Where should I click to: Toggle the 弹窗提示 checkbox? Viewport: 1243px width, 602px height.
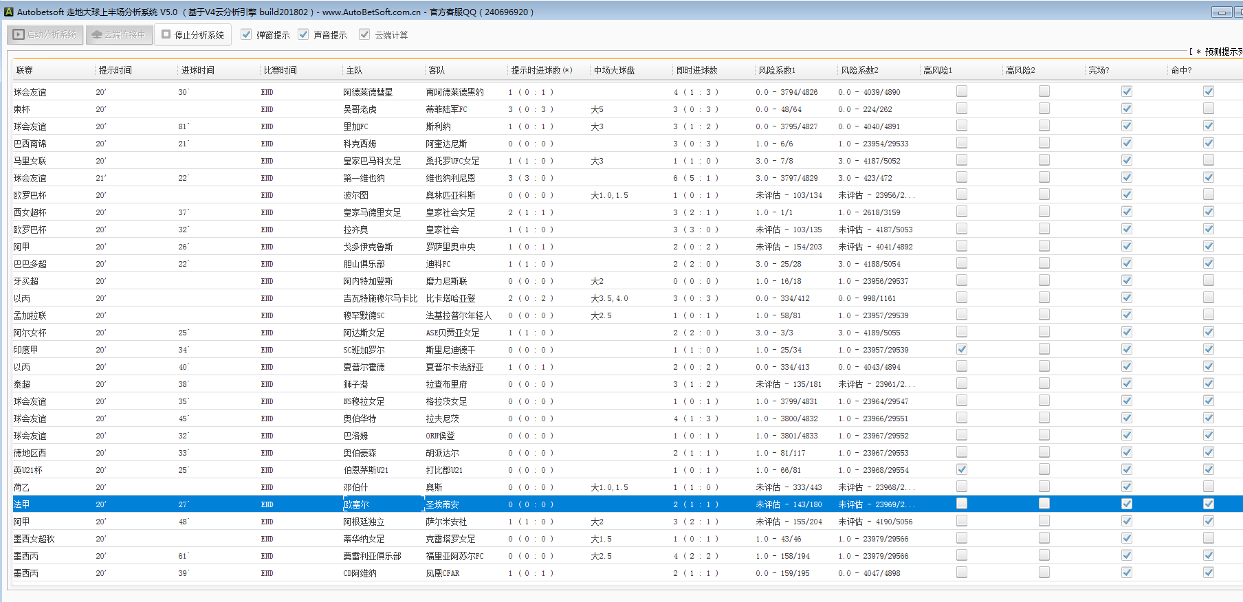[246, 34]
